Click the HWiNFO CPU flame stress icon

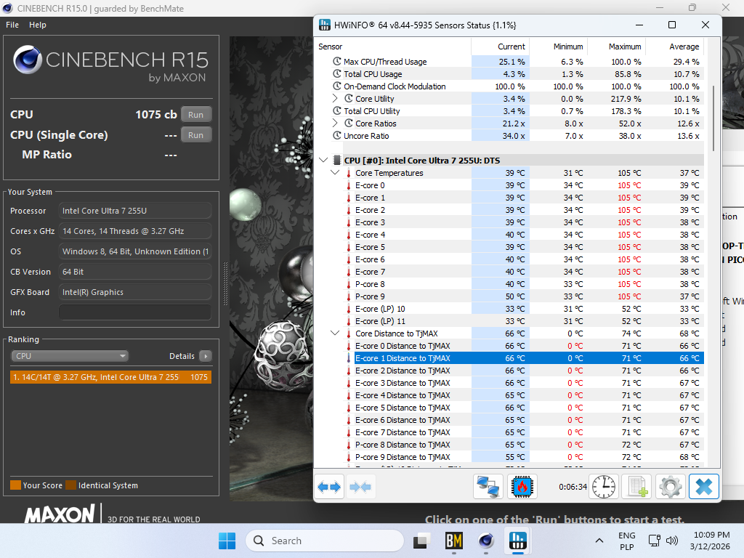click(x=522, y=487)
